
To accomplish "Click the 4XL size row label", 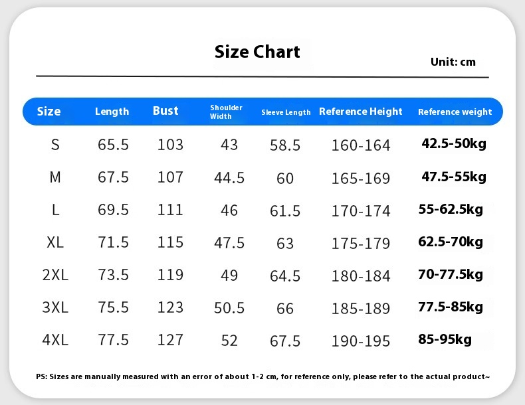I will click(55, 340).
